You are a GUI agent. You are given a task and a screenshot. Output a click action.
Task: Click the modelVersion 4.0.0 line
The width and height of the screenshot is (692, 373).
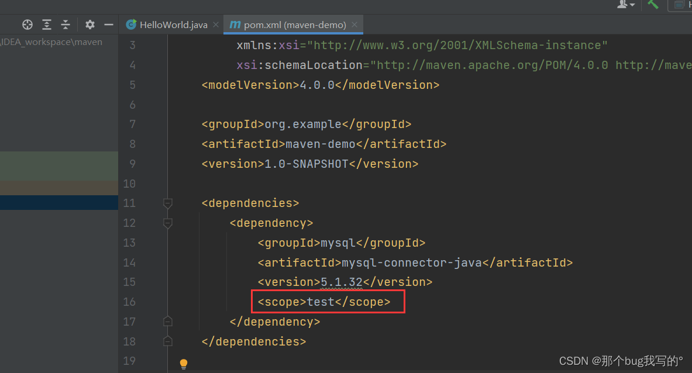[x=321, y=85]
